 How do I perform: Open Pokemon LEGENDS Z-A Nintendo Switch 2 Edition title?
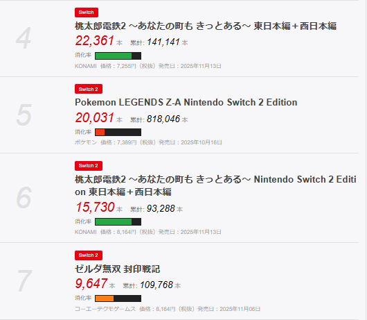[x=186, y=103]
